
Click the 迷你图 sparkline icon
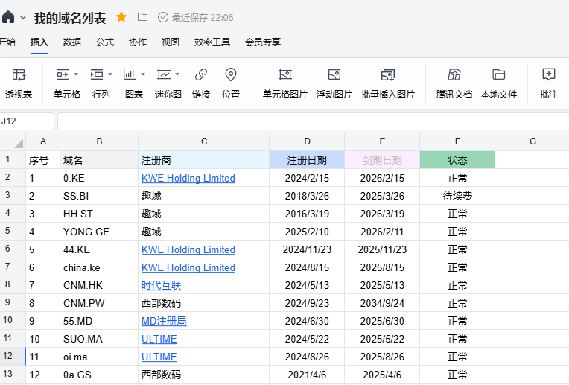pos(164,74)
